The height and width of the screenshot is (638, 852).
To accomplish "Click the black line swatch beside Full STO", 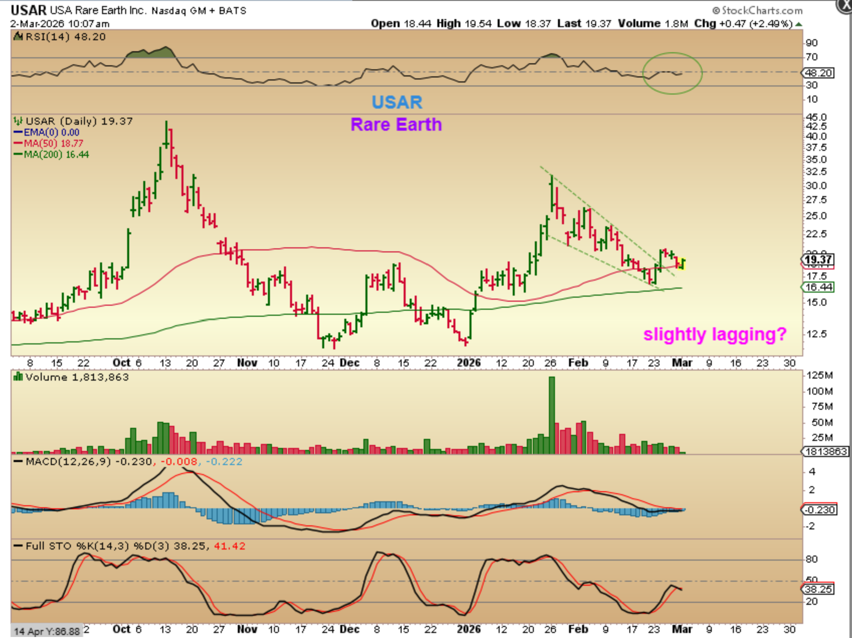I will click(18, 546).
